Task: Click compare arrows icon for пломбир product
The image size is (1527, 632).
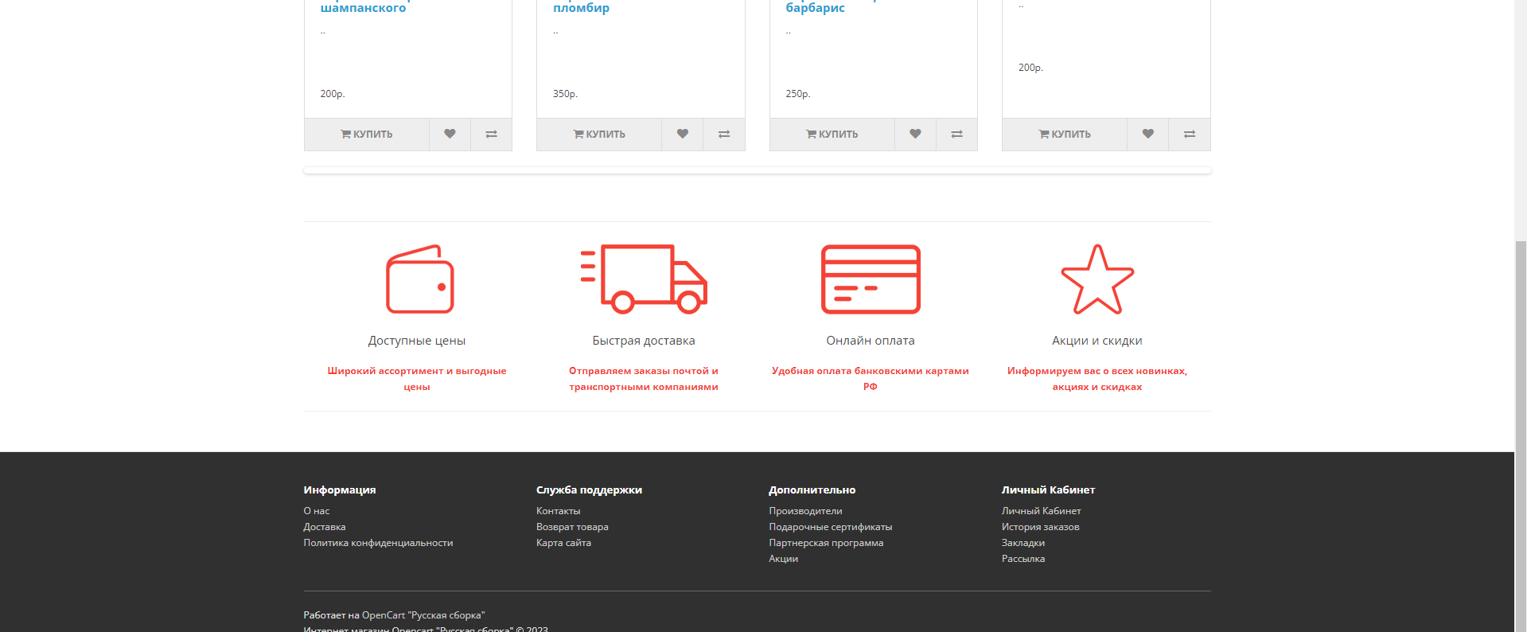Action: pyautogui.click(x=723, y=134)
